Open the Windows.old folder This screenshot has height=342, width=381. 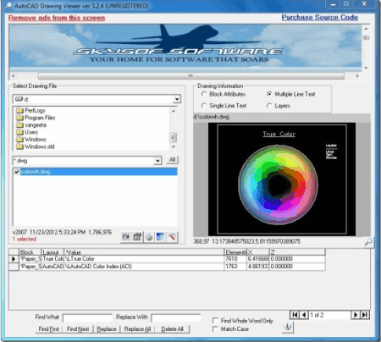point(36,146)
